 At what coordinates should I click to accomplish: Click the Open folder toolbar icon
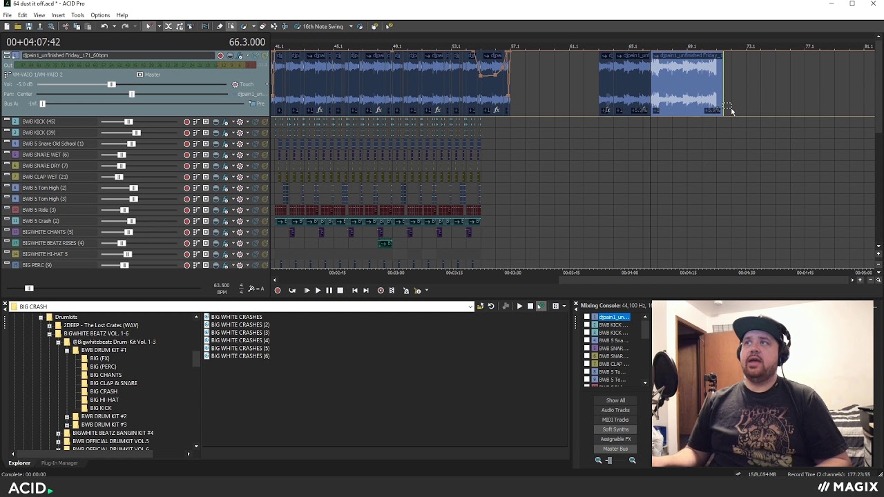18,26
